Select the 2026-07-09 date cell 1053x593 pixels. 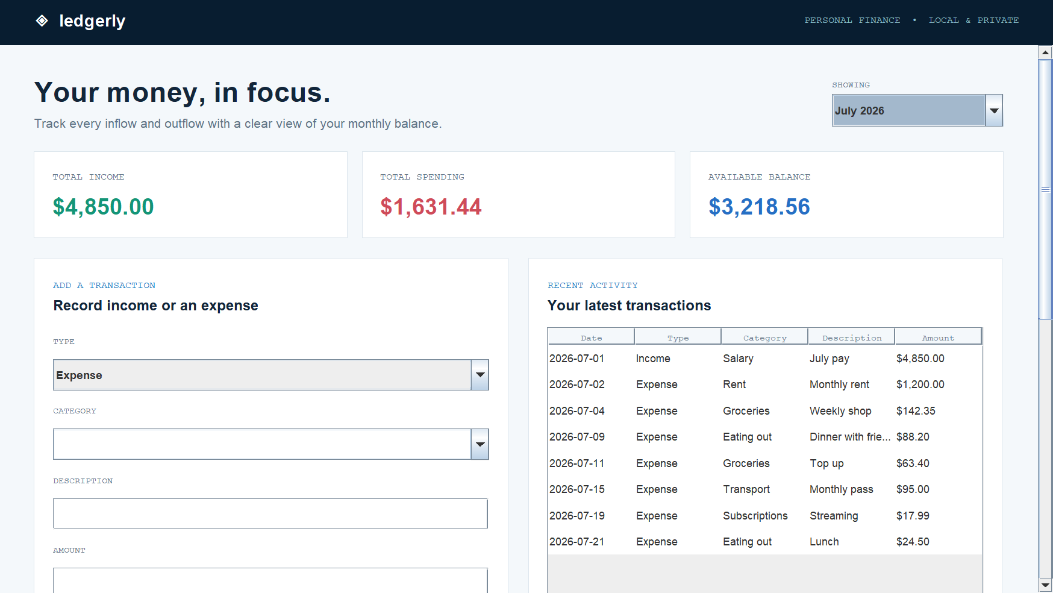point(591,437)
